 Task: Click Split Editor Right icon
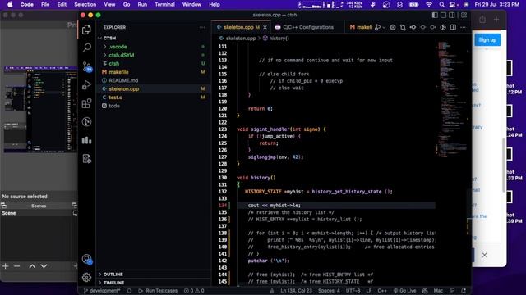(453, 27)
